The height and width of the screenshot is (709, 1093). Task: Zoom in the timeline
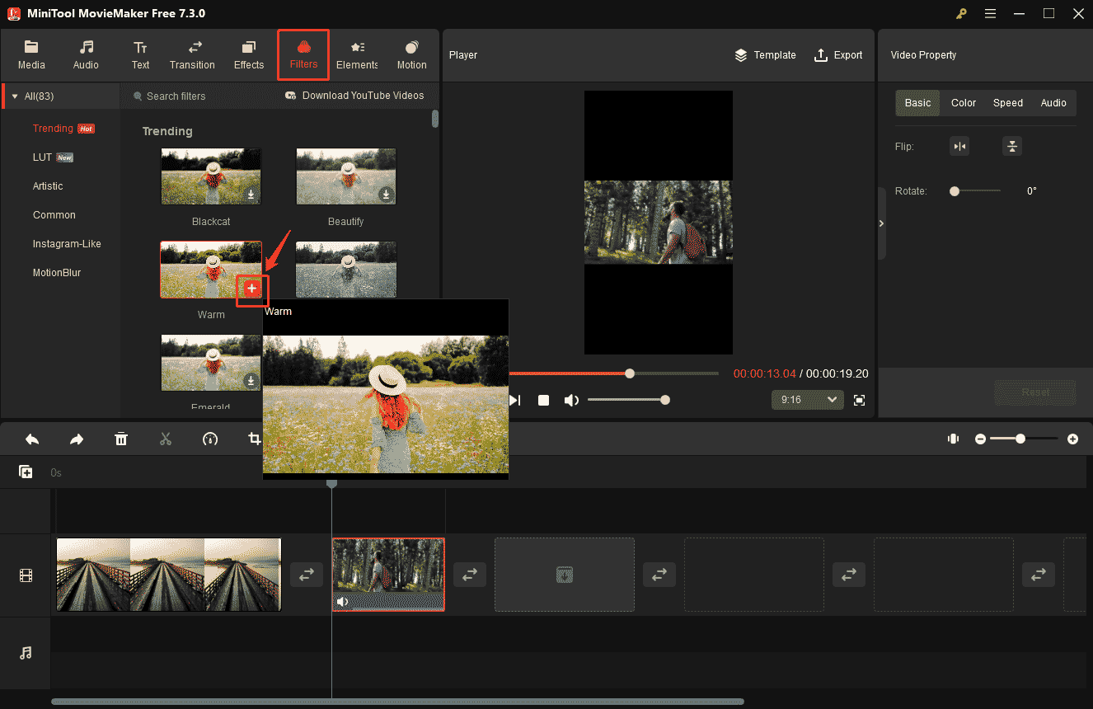(x=1072, y=439)
